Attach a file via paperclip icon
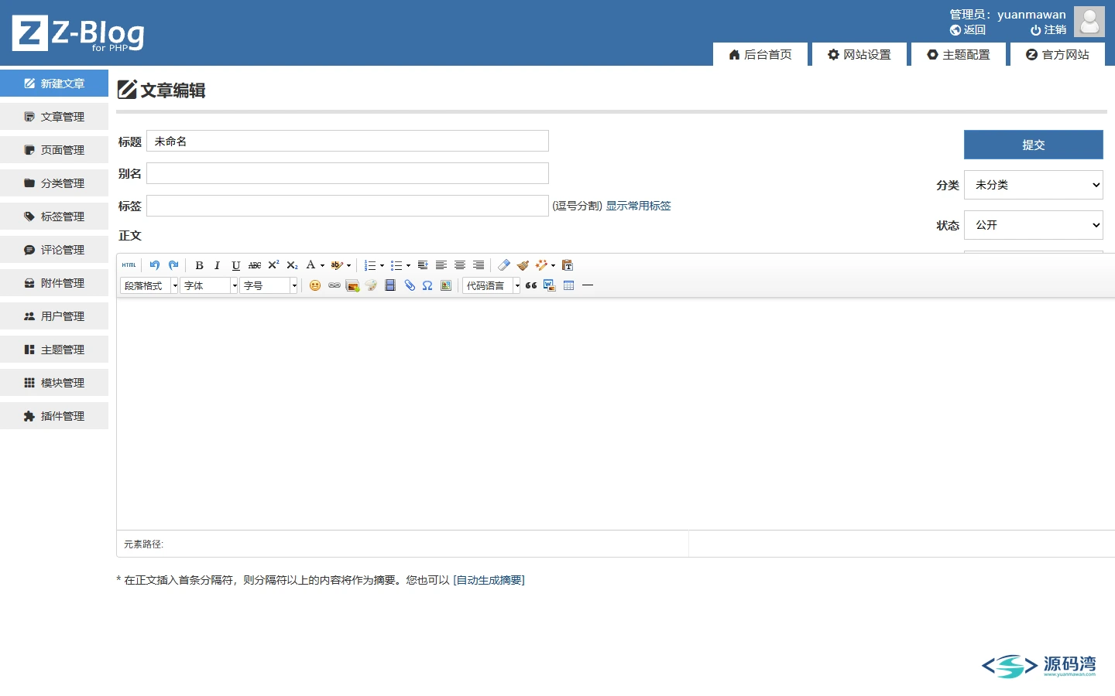The width and height of the screenshot is (1115, 696). point(410,285)
